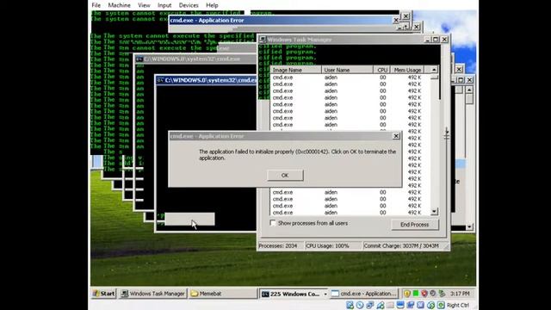Click 'Processes: 2034' in Task Manager status bar
Viewport: 551px width, 310px height.
click(278, 246)
